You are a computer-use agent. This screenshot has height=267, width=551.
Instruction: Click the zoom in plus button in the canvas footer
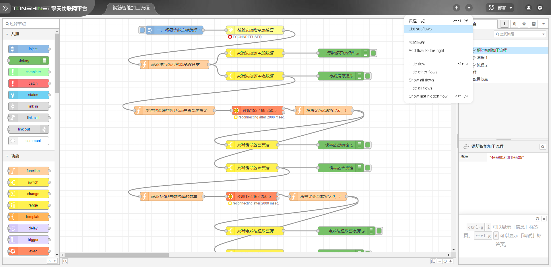tap(451, 261)
